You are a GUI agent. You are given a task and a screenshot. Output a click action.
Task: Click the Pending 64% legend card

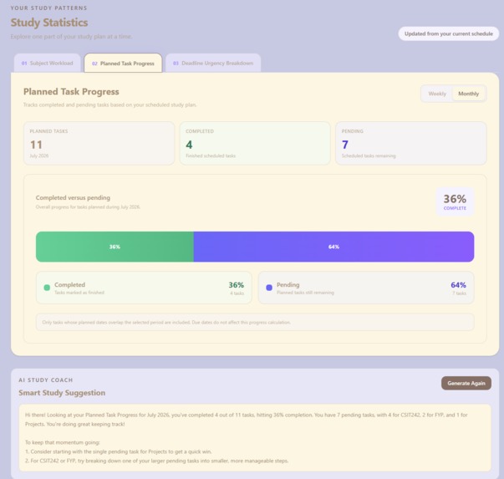click(x=366, y=288)
